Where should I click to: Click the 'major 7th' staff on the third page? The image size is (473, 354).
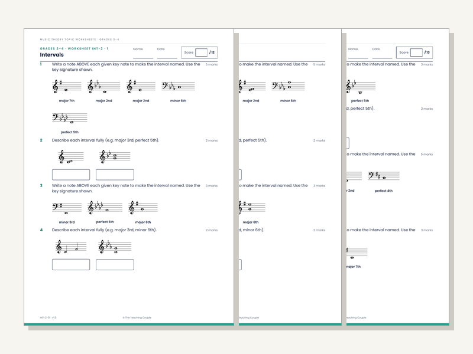point(357,253)
